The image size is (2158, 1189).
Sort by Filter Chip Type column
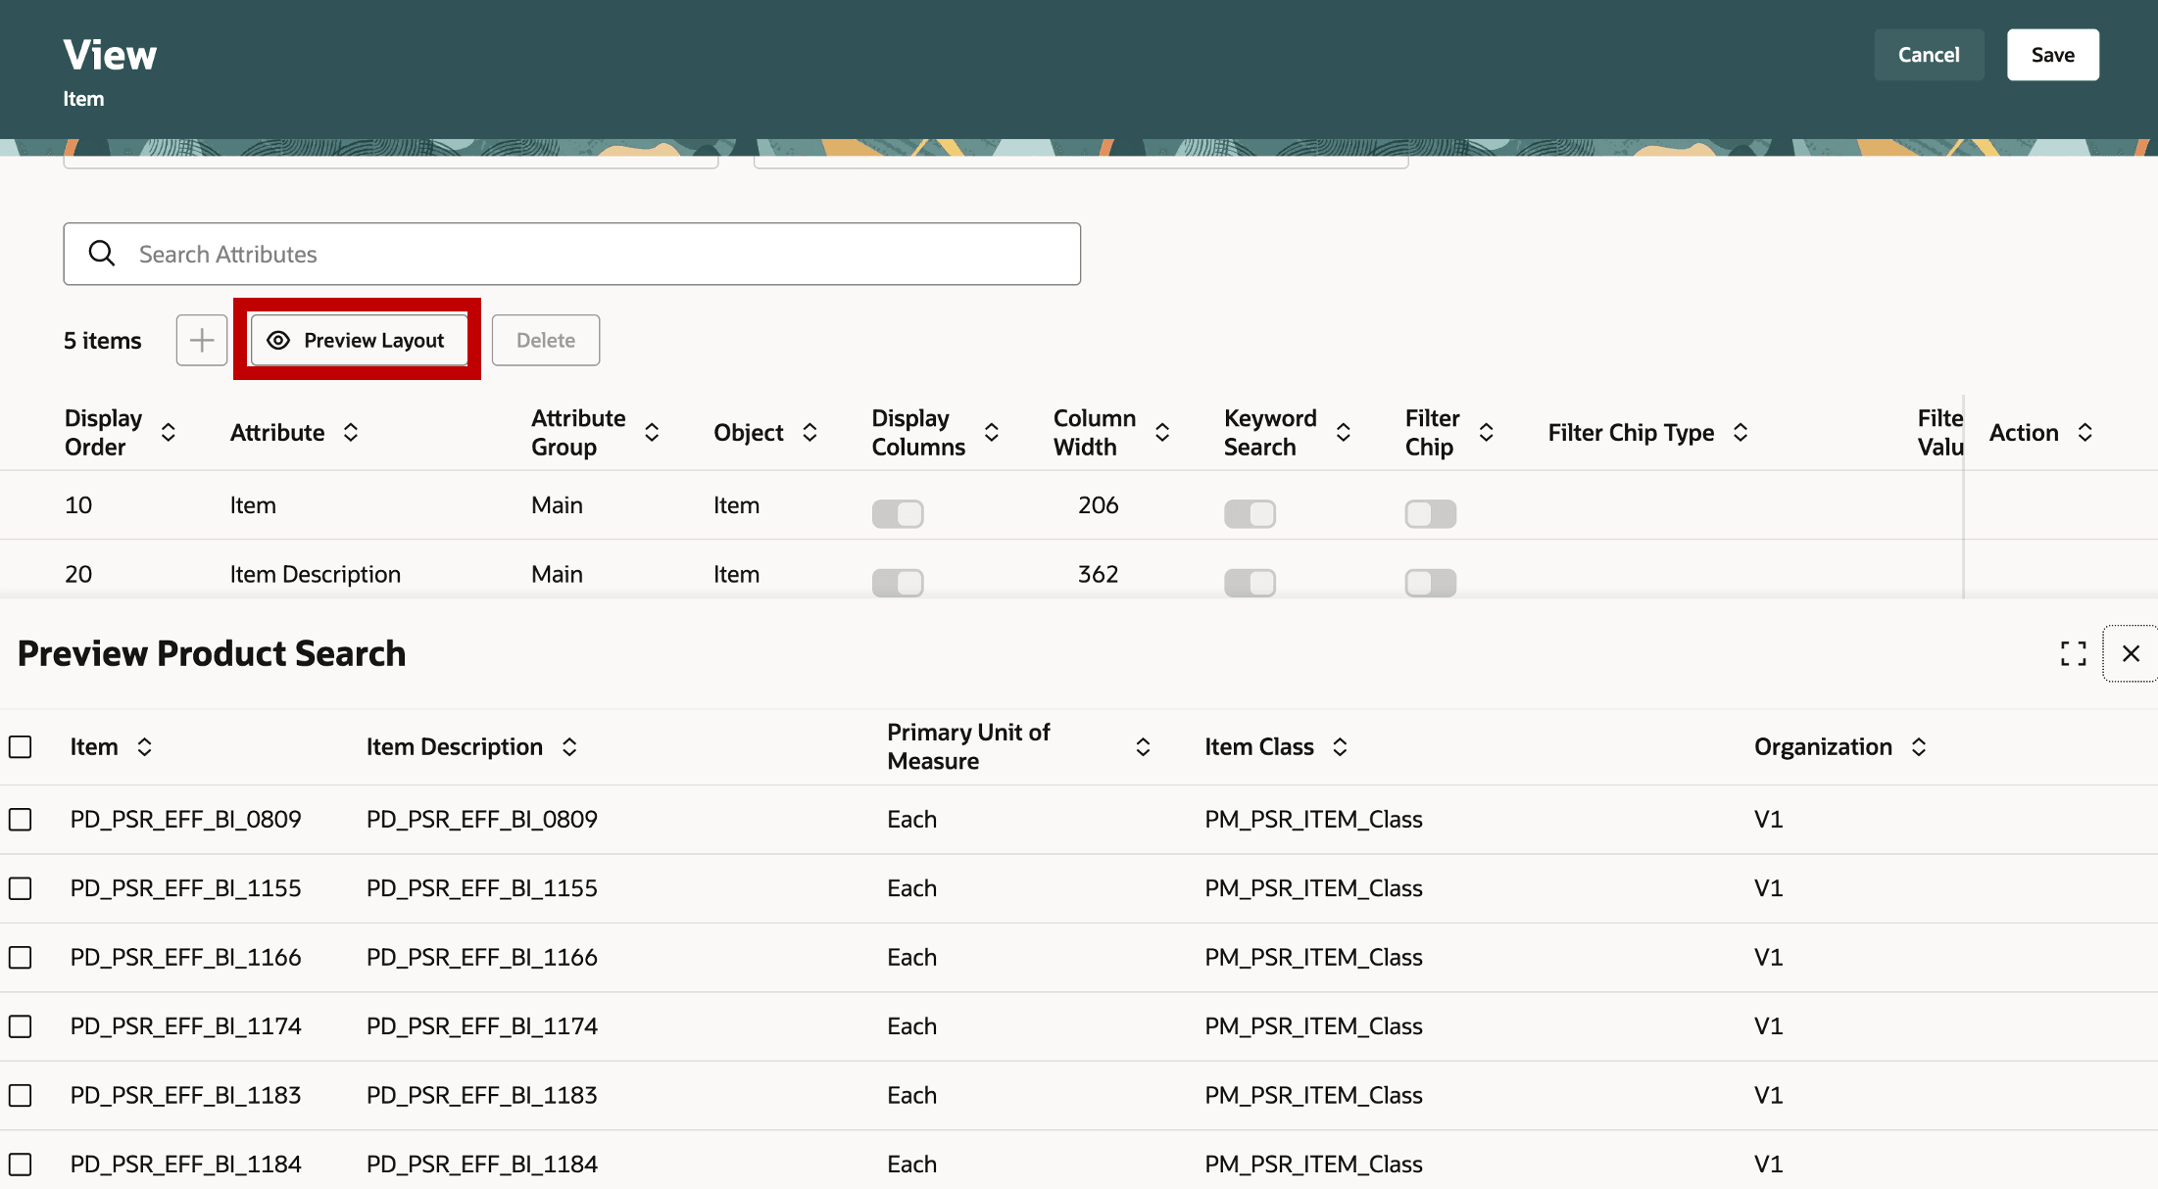(1741, 432)
